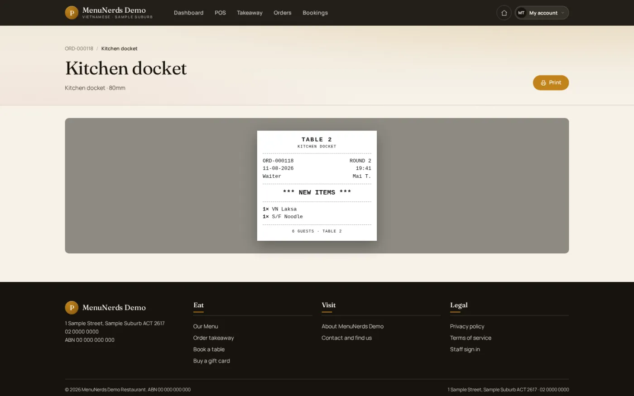Click the Mai T. waiter name
Screen dimensions: 634x396
(362, 176)
